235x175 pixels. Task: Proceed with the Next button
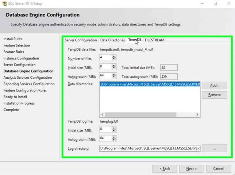(x=192, y=169)
